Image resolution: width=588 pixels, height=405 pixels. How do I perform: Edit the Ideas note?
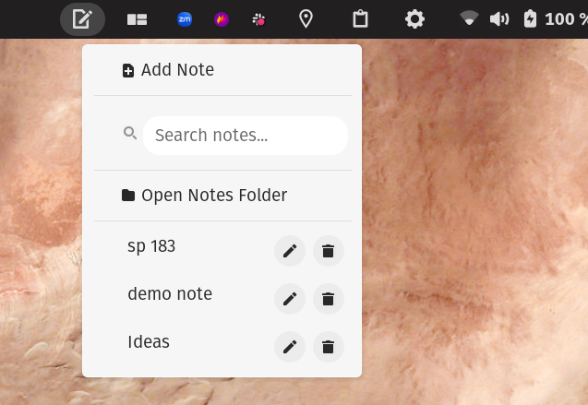click(x=290, y=347)
